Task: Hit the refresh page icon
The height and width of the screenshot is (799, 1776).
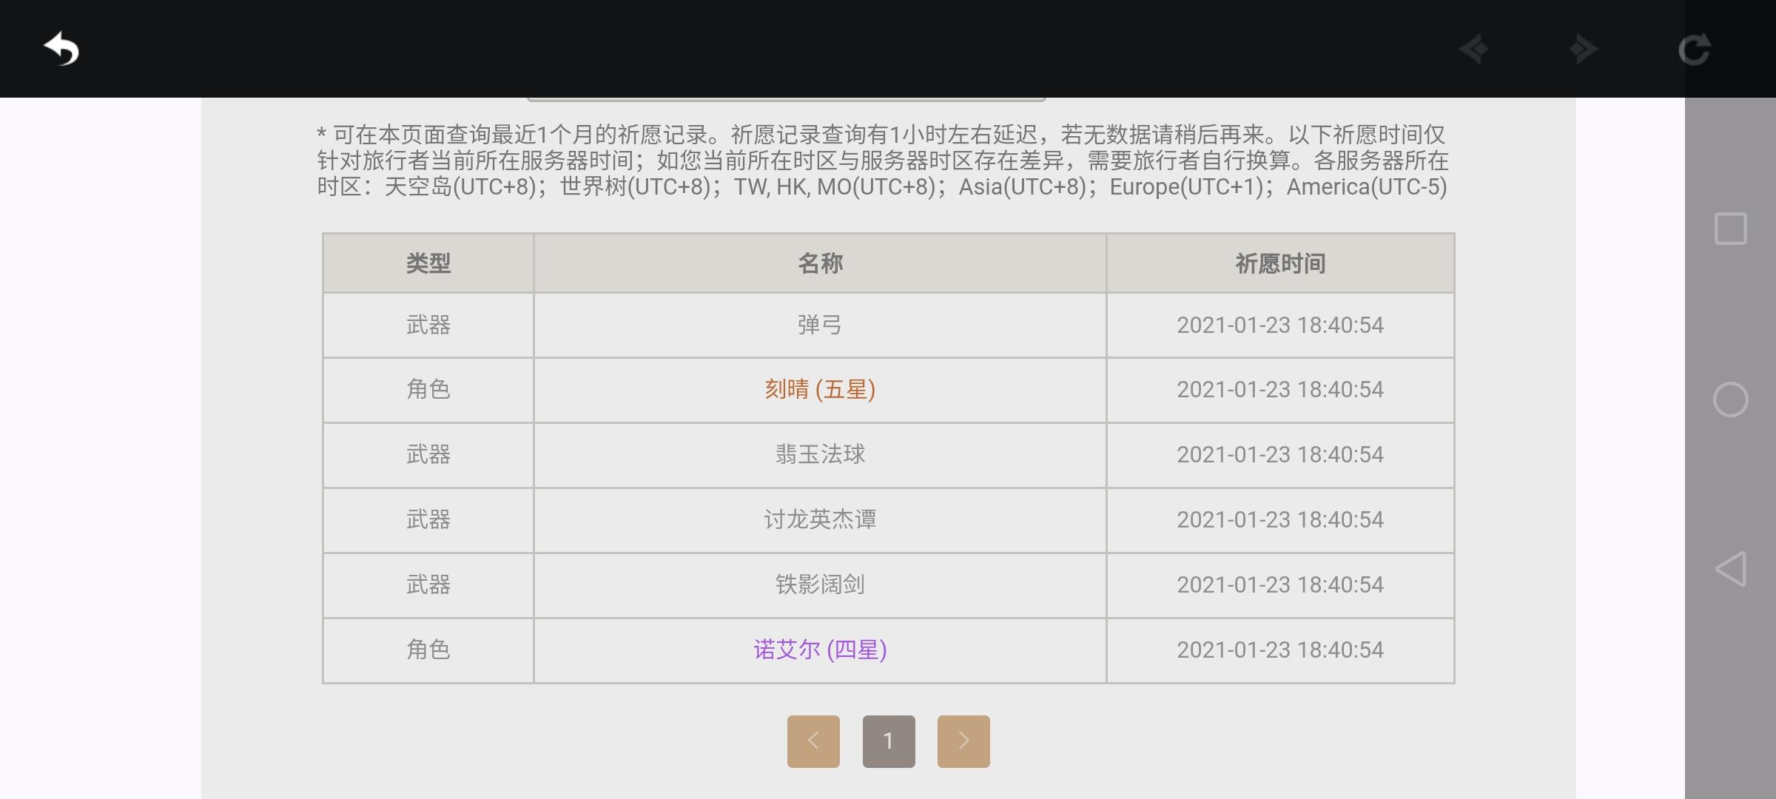Action: (x=1694, y=50)
